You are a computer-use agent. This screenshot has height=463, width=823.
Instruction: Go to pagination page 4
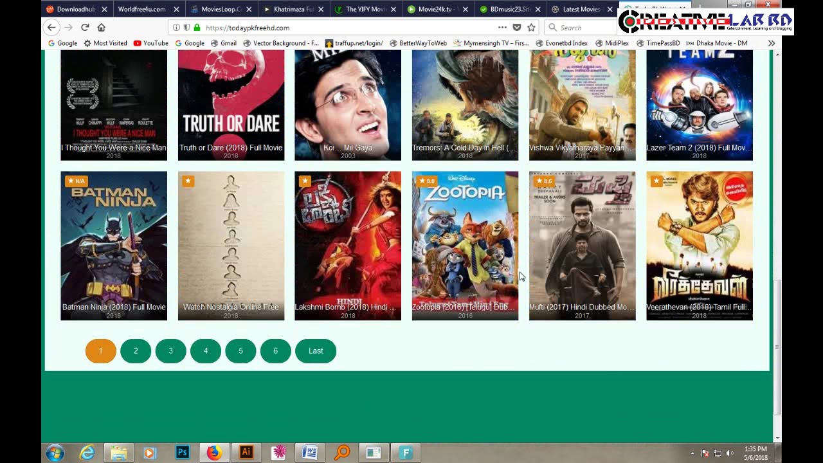click(206, 350)
